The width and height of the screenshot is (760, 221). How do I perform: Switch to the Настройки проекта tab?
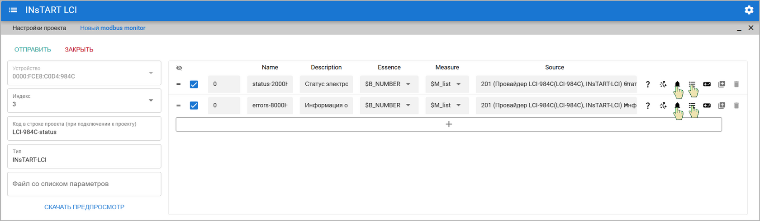point(39,28)
